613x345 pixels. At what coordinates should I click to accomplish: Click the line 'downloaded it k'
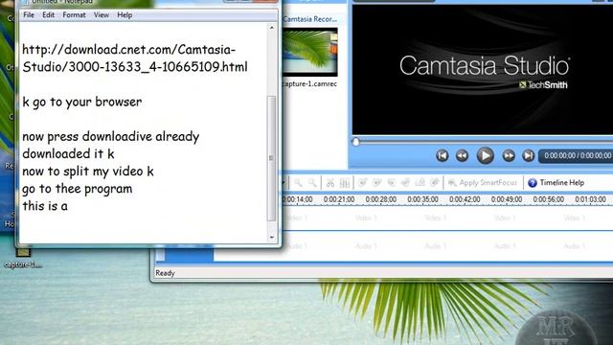(68, 153)
